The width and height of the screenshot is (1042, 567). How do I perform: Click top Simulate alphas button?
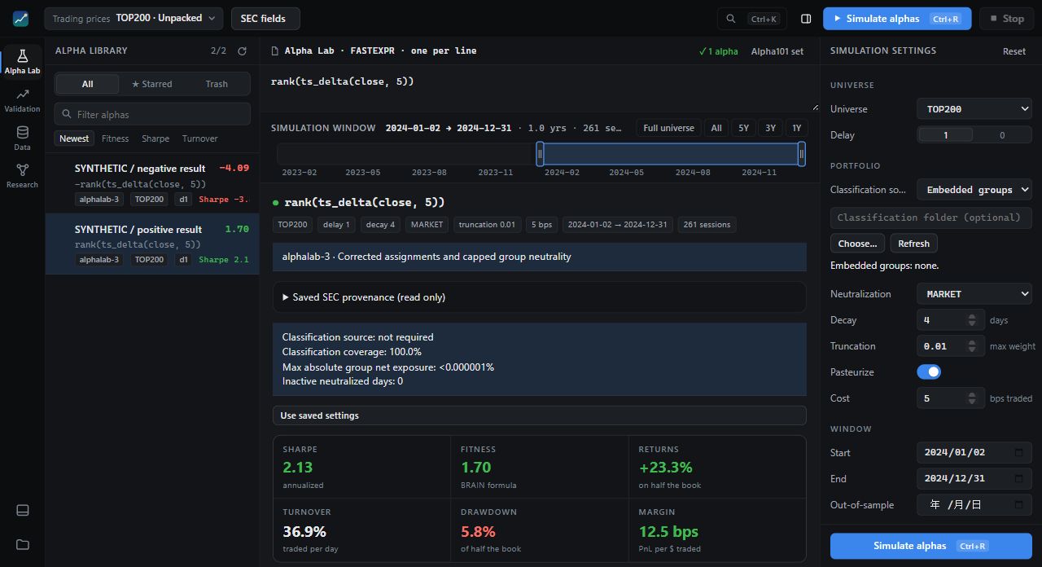coord(897,18)
